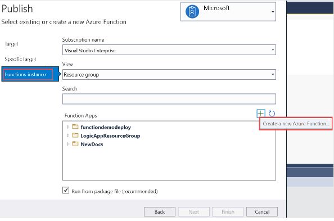
Task: Click the Cancel button
Action: [x=262, y=212]
